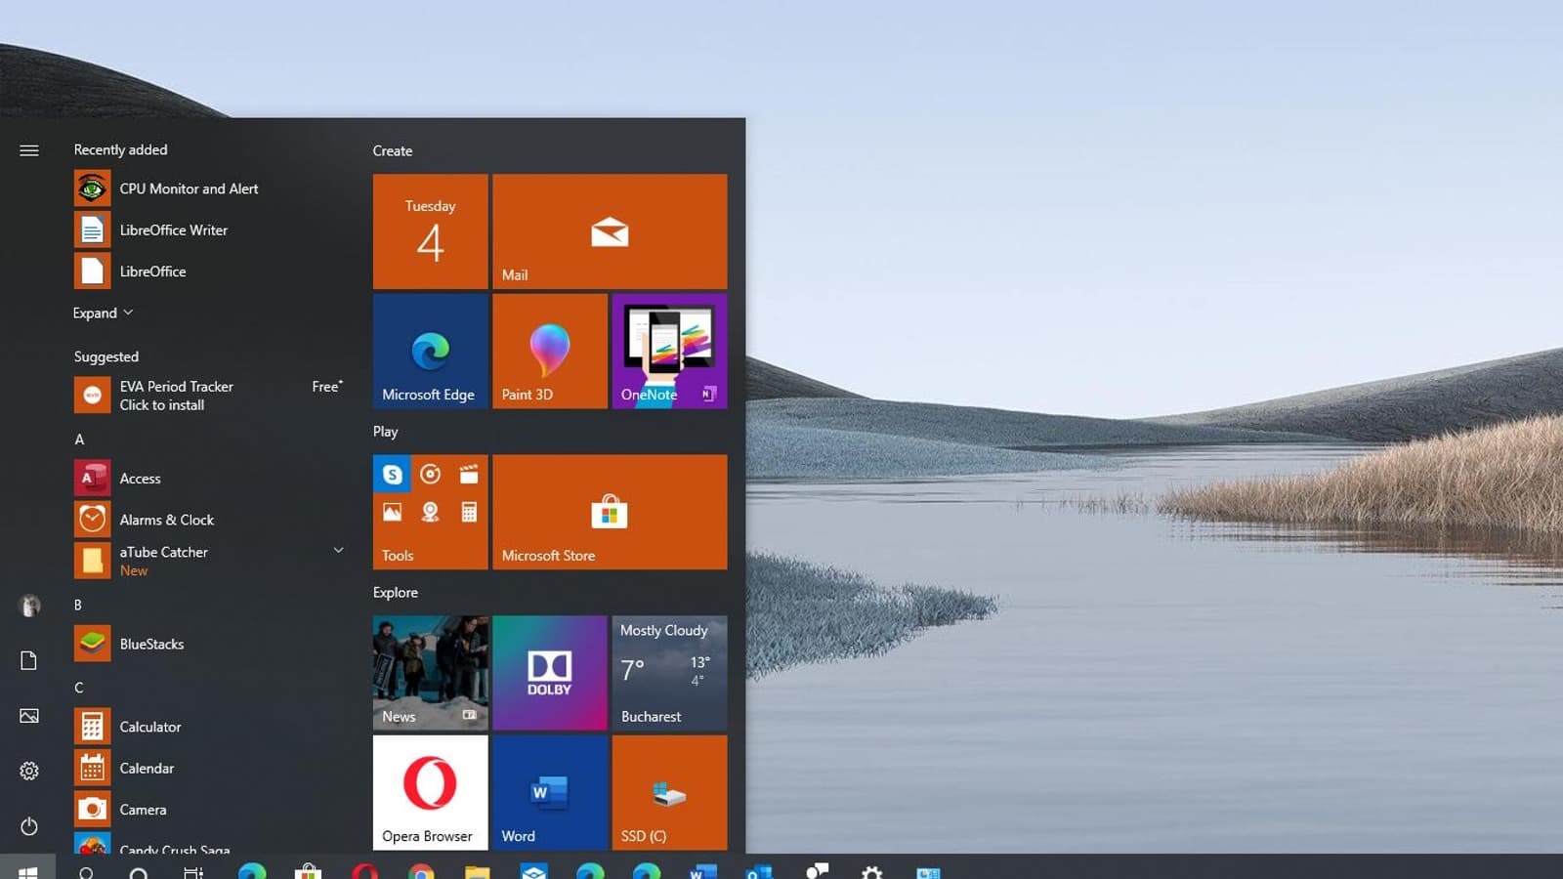Open Chrome from the taskbar
This screenshot has height=879, width=1563.
click(421, 870)
